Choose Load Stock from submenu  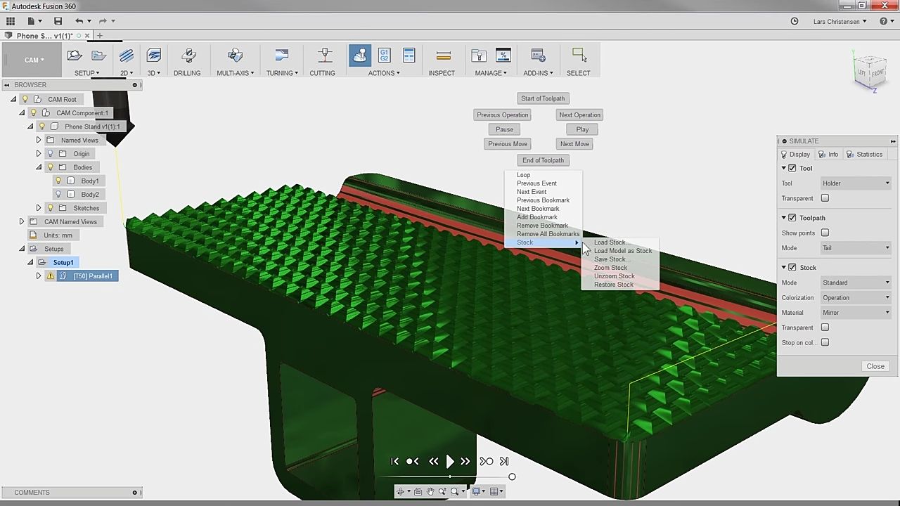610,242
